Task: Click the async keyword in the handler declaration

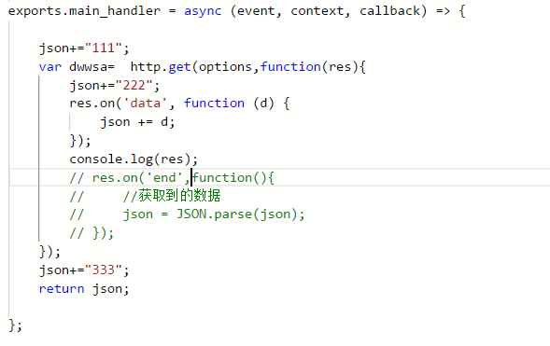Action: pos(203,11)
